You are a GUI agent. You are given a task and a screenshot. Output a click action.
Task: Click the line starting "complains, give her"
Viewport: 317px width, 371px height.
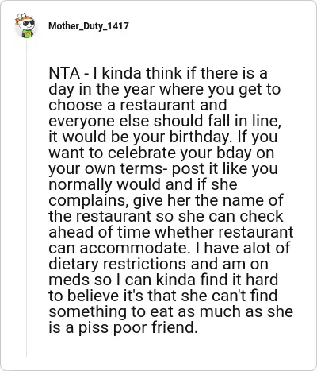point(166,200)
